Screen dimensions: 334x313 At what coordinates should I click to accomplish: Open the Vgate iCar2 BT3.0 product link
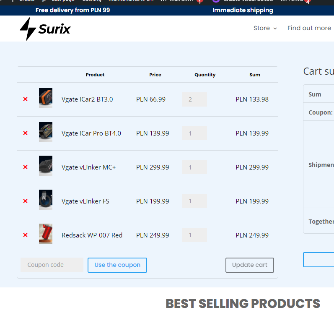point(87,99)
